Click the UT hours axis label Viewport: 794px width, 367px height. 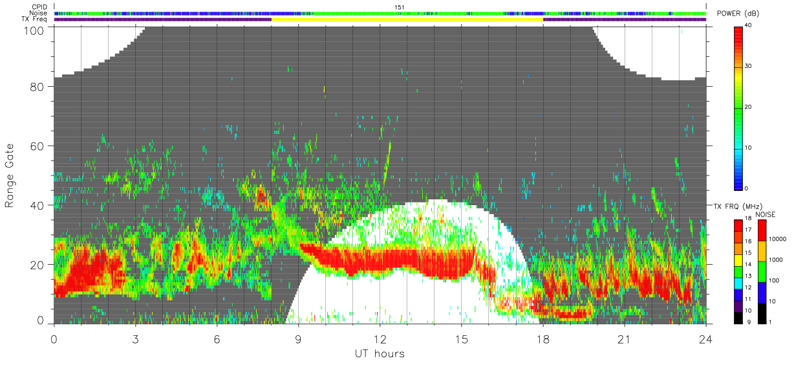tap(380, 353)
